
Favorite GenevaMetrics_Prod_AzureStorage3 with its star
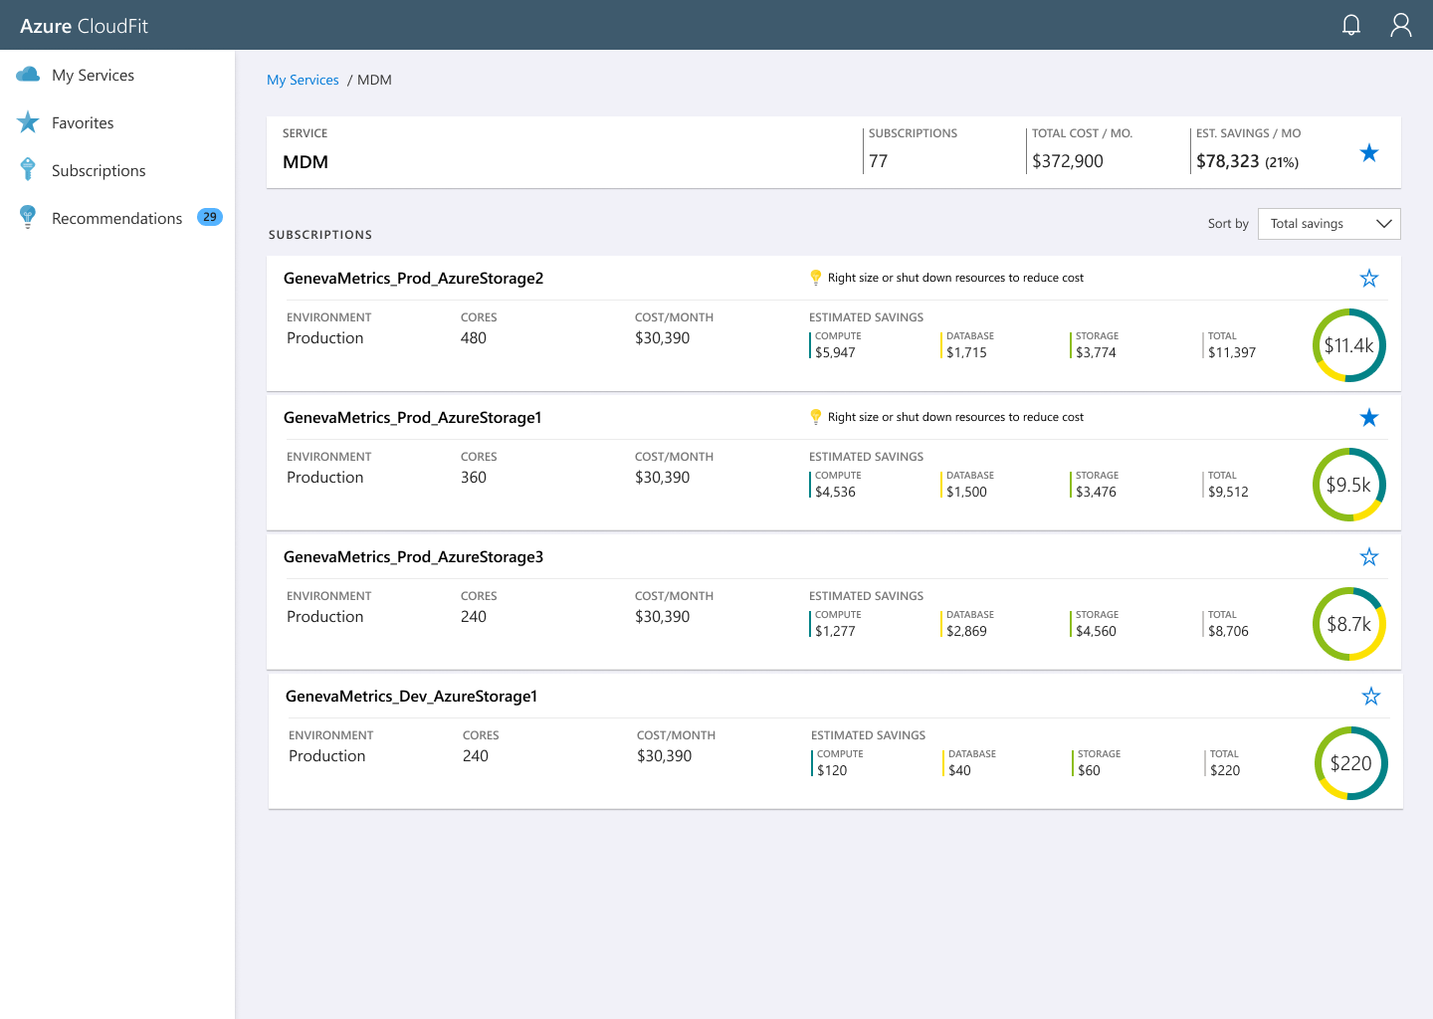(x=1369, y=556)
